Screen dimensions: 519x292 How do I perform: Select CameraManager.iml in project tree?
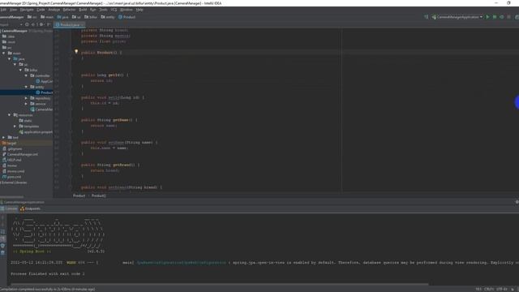click(19, 154)
